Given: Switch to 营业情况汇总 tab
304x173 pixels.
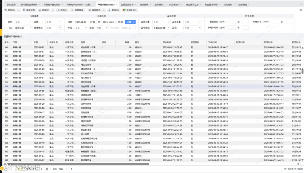Looking at the screenshot, I should pyautogui.click(x=192, y=4).
